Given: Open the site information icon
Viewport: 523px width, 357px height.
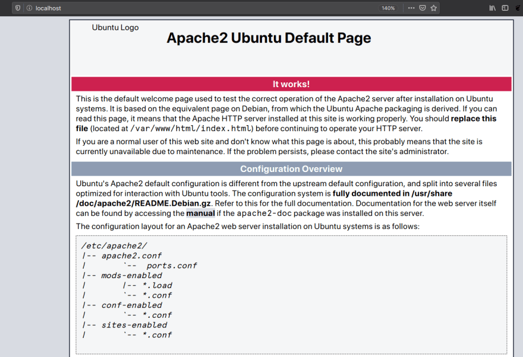Looking at the screenshot, I should pos(29,8).
